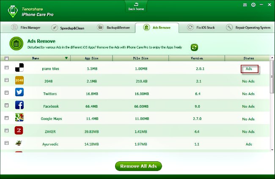Go back home via top button
This screenshot has width=275, height=179.
point(136,7)
